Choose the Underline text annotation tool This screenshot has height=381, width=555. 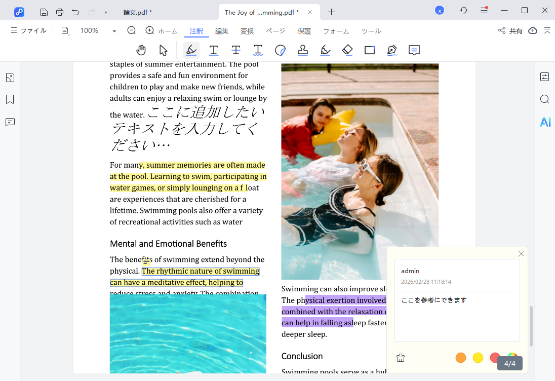[x=214, y=50]
